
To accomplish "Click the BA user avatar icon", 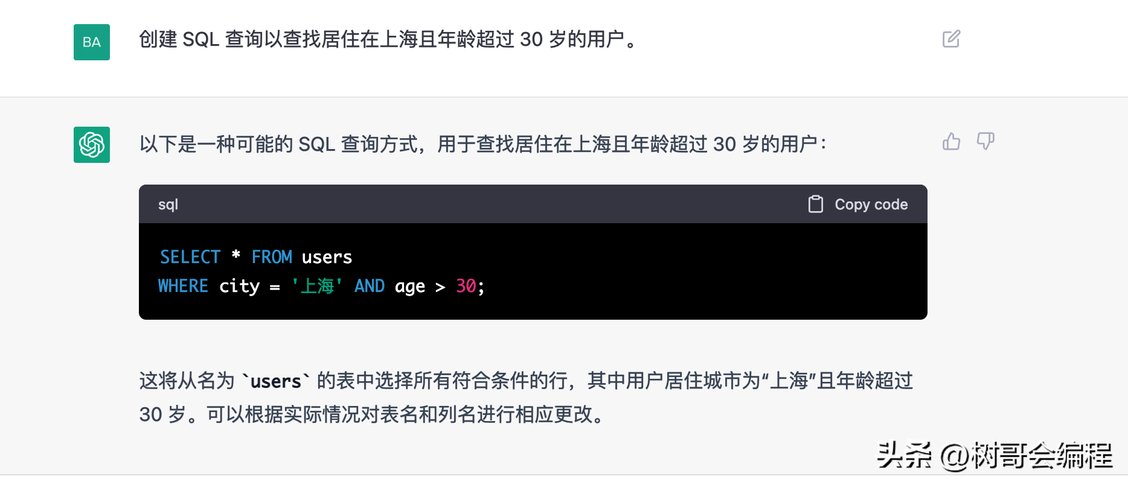I will (91, 42).
